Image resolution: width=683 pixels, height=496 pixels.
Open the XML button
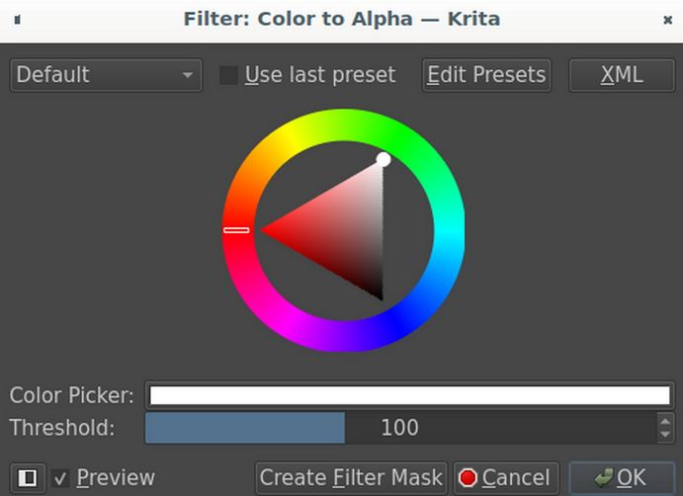click(621, 75)
